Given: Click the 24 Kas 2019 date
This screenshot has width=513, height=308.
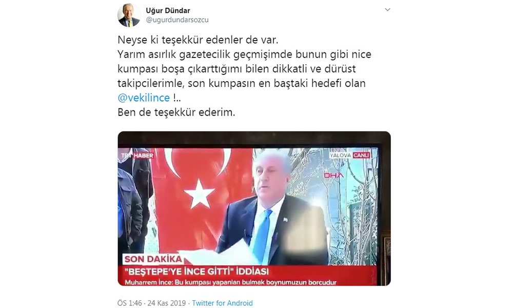Looking at the screenshot, I should pyautogui.click(x=167, y=303).
